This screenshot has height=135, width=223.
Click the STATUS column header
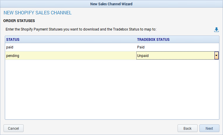tap(70, 40)
